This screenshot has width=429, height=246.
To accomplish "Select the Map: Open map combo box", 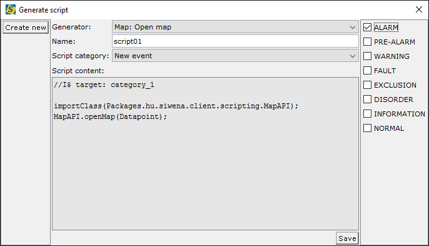I will click(235, 27).
